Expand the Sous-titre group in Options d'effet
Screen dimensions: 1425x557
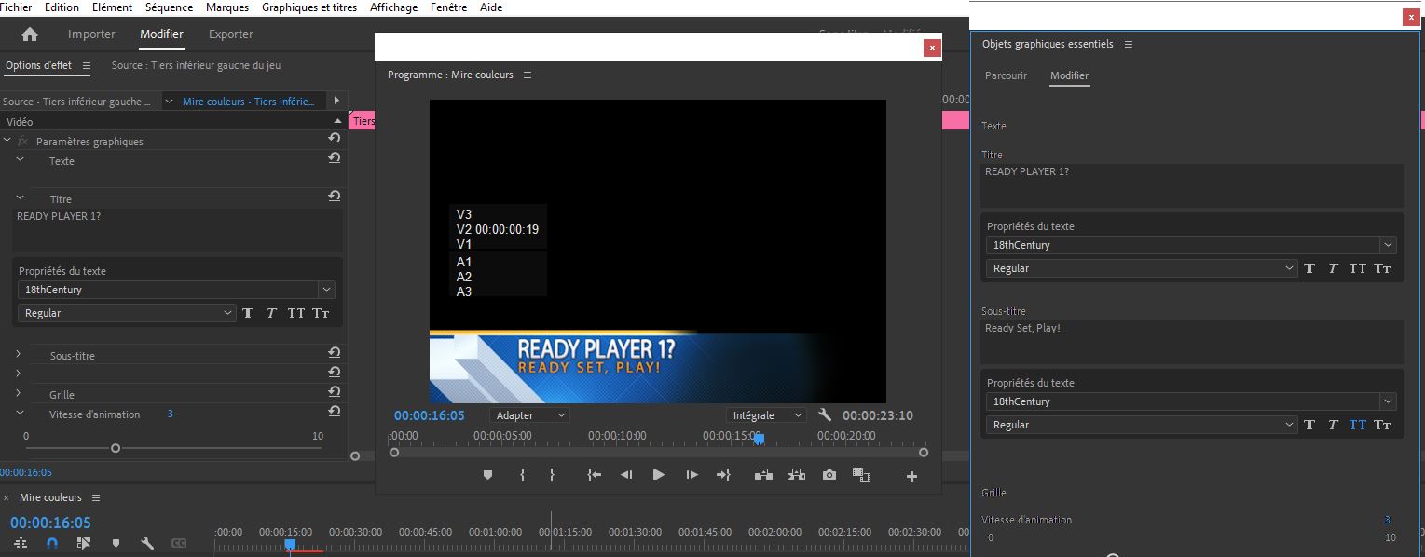[19, 355]
